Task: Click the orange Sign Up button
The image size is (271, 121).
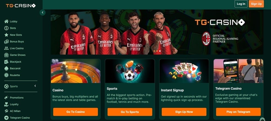Action: [256, 4]
